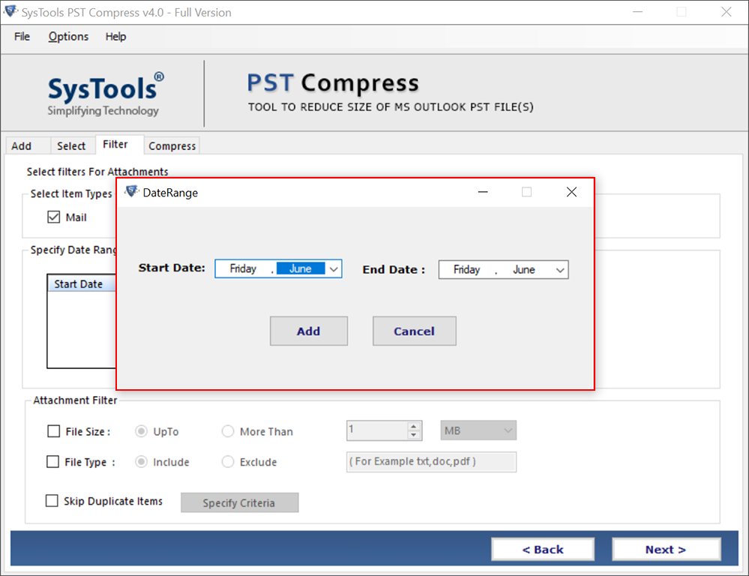Screen dimensions: 749x576
Task: Minimize the PST Compress main window
Action: tap(638, 12)
